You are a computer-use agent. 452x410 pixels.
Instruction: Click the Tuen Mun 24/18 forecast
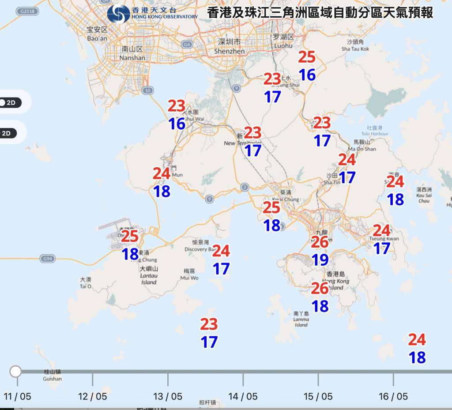(x=162, y=182)
